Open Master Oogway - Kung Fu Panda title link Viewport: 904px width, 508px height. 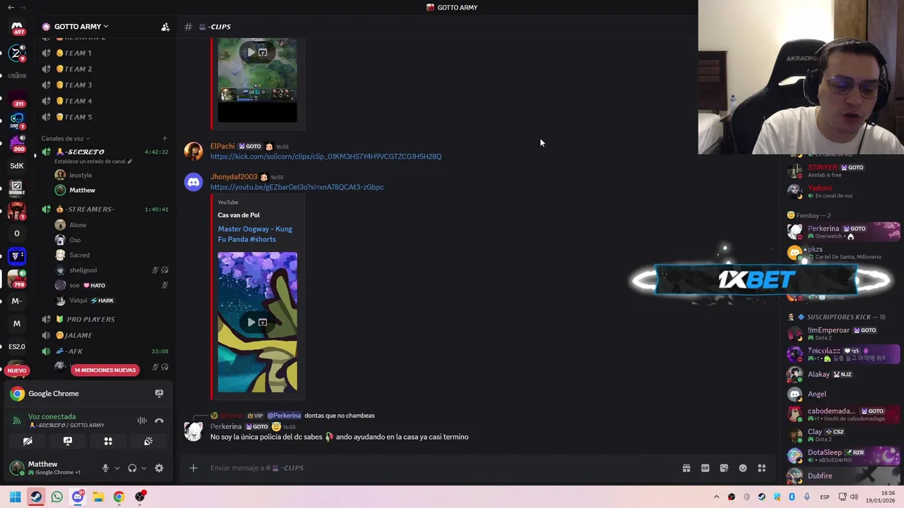(x=255, y=234)
